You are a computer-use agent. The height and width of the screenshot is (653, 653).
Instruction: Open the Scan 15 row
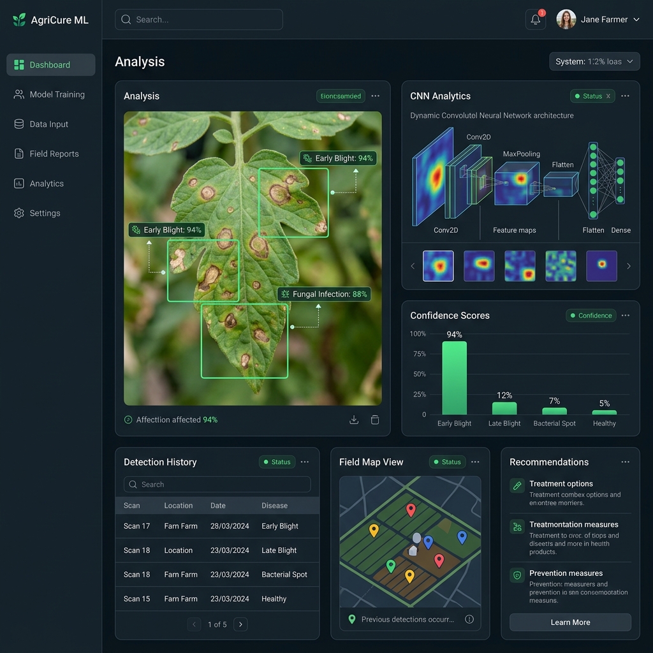tap(217, 598)
